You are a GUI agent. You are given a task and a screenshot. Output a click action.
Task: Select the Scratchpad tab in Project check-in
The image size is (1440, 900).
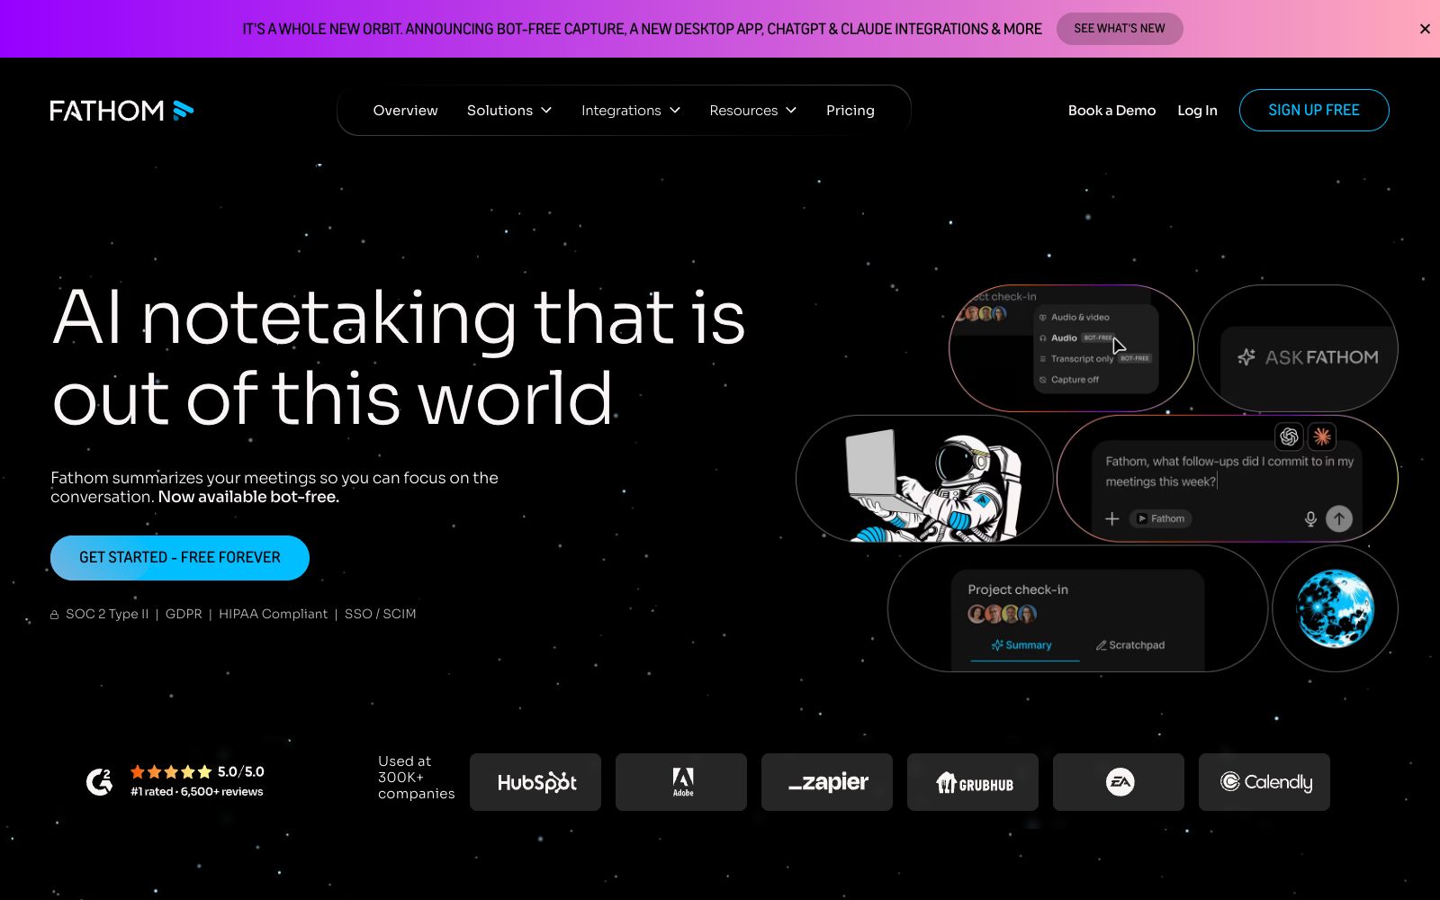click(x=1130, y=645)
